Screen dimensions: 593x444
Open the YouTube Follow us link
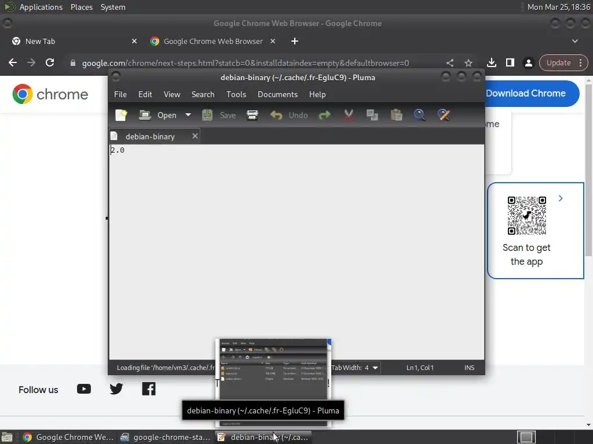(83, 389)
